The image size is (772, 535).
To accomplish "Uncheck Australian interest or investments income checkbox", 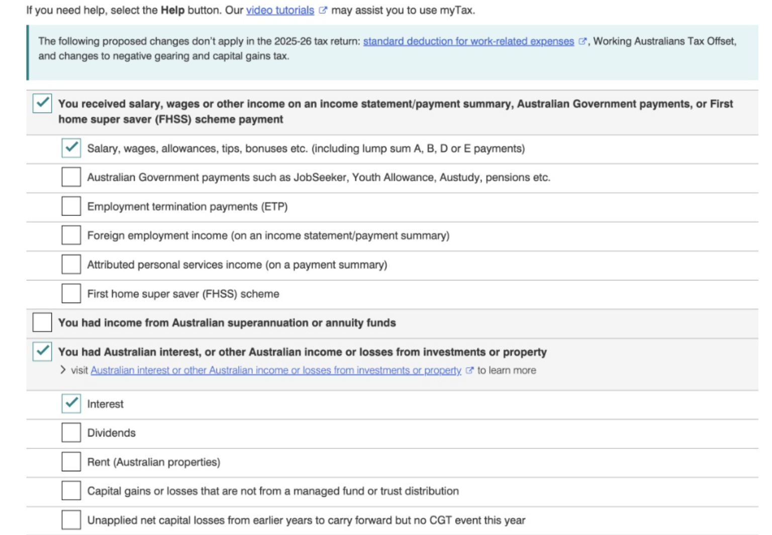I will coord(42,351).
